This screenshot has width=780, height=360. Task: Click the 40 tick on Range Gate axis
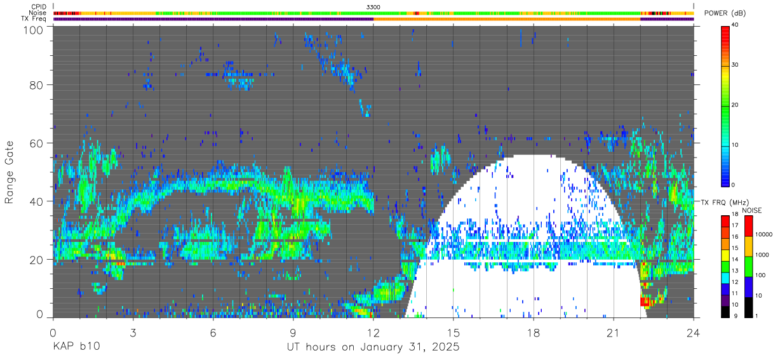pos(37,201)
